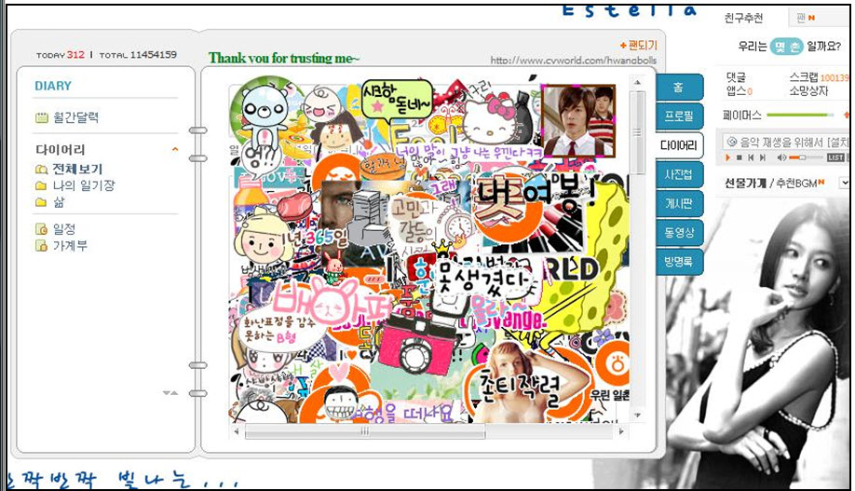Open the 월간달력 calendar icon

tap(41, 117)
